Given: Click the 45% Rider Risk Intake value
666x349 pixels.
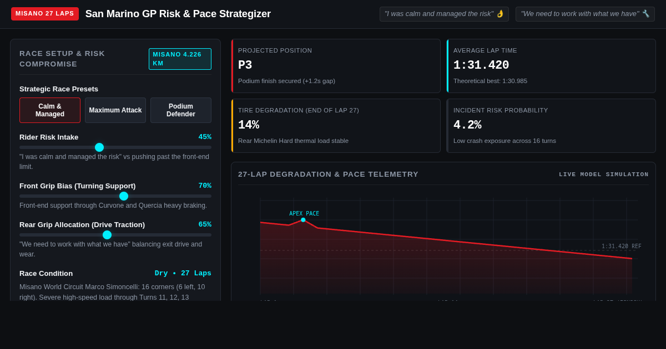Looking at the screenshot, I should (x=205, y=137).
